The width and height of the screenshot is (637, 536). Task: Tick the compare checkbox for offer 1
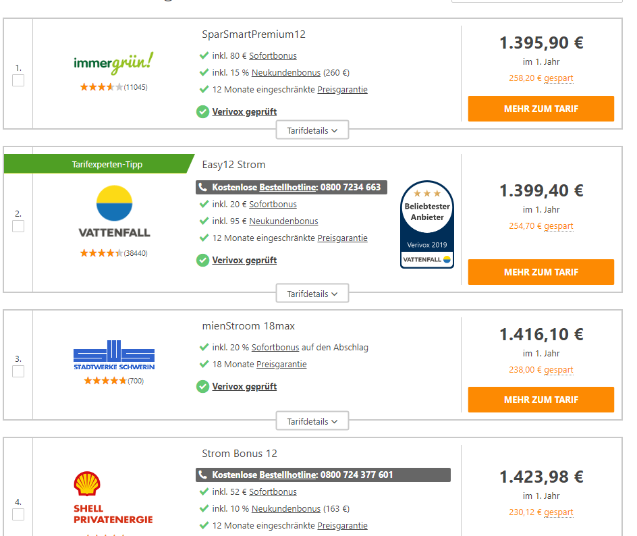[18, 80]
